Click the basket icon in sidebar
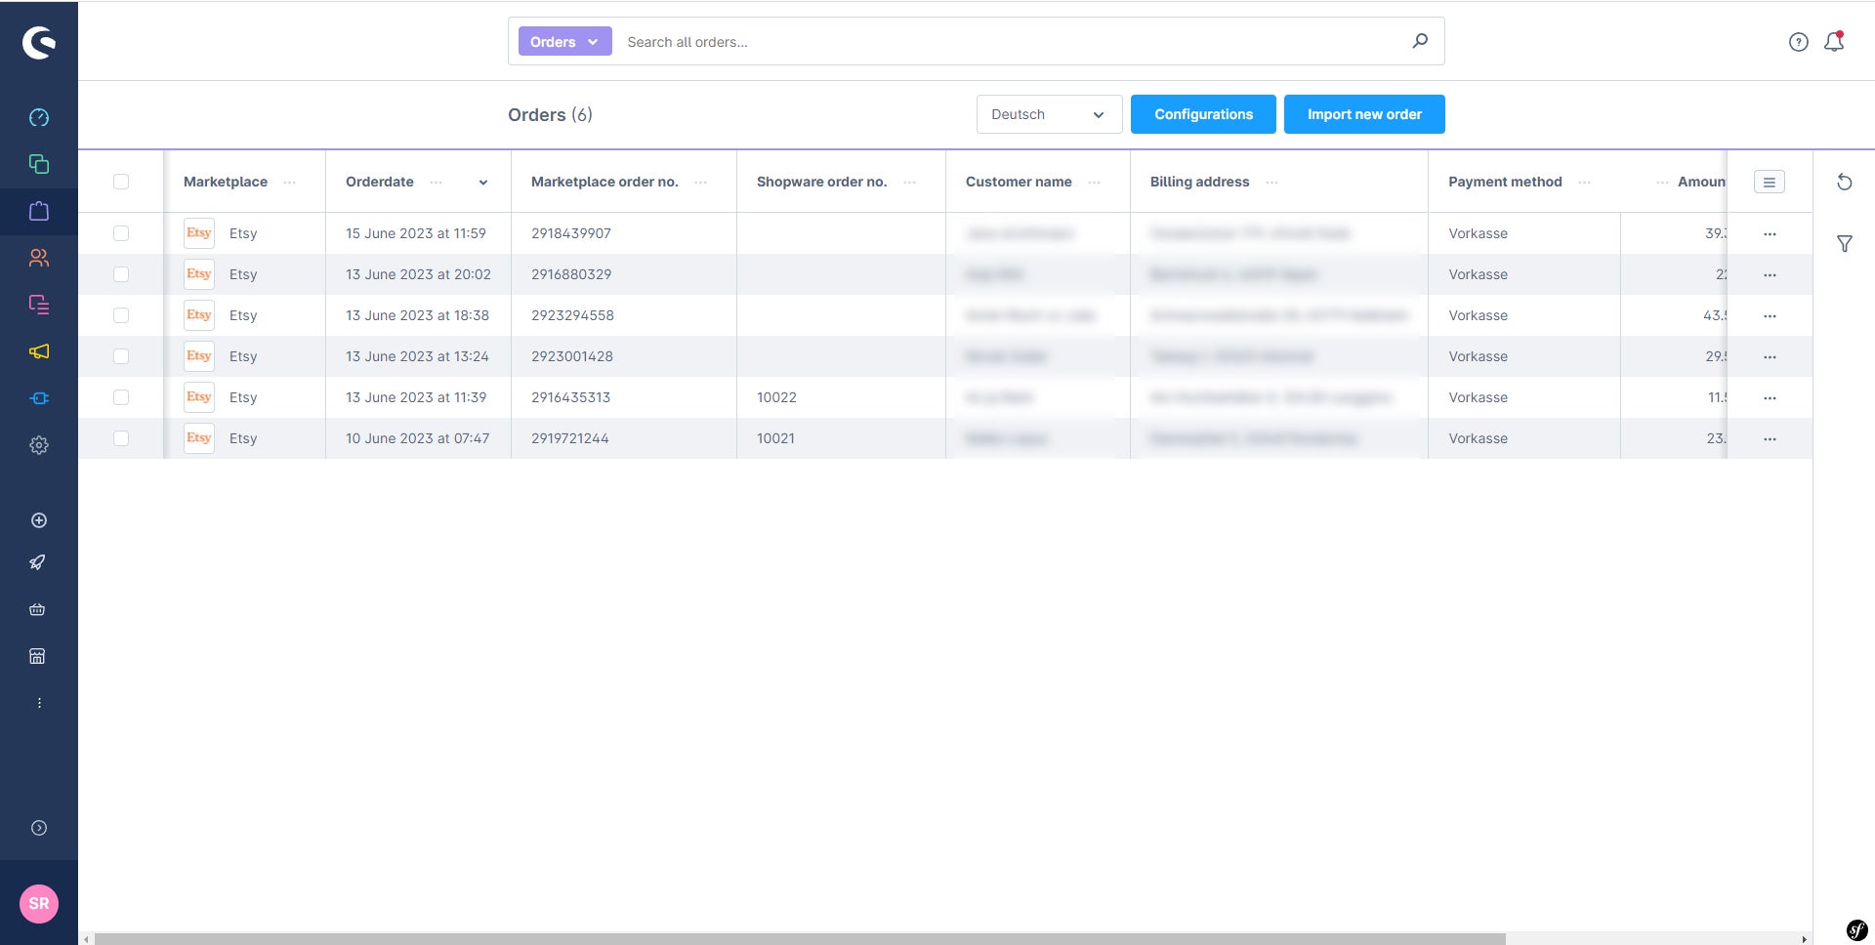 click(37, 609)
